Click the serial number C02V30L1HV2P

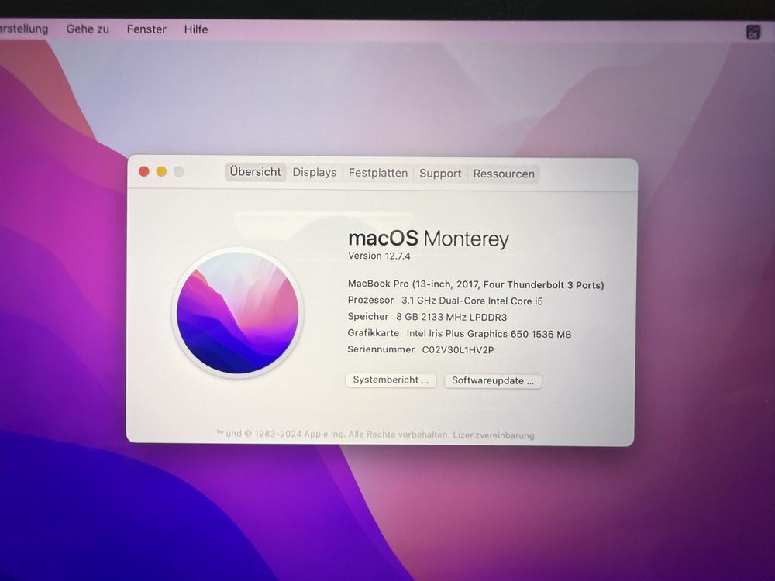click(x=458, y=350)
